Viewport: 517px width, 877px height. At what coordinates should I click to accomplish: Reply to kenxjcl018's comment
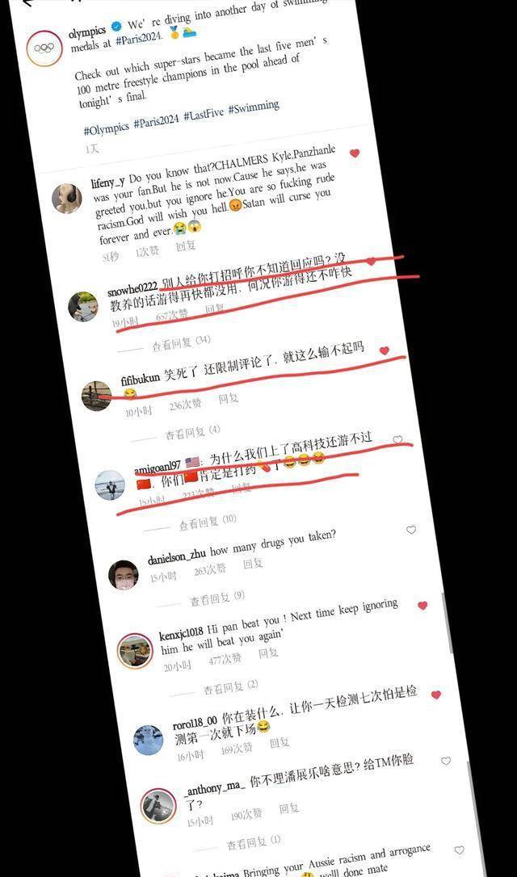coord(268,653)
